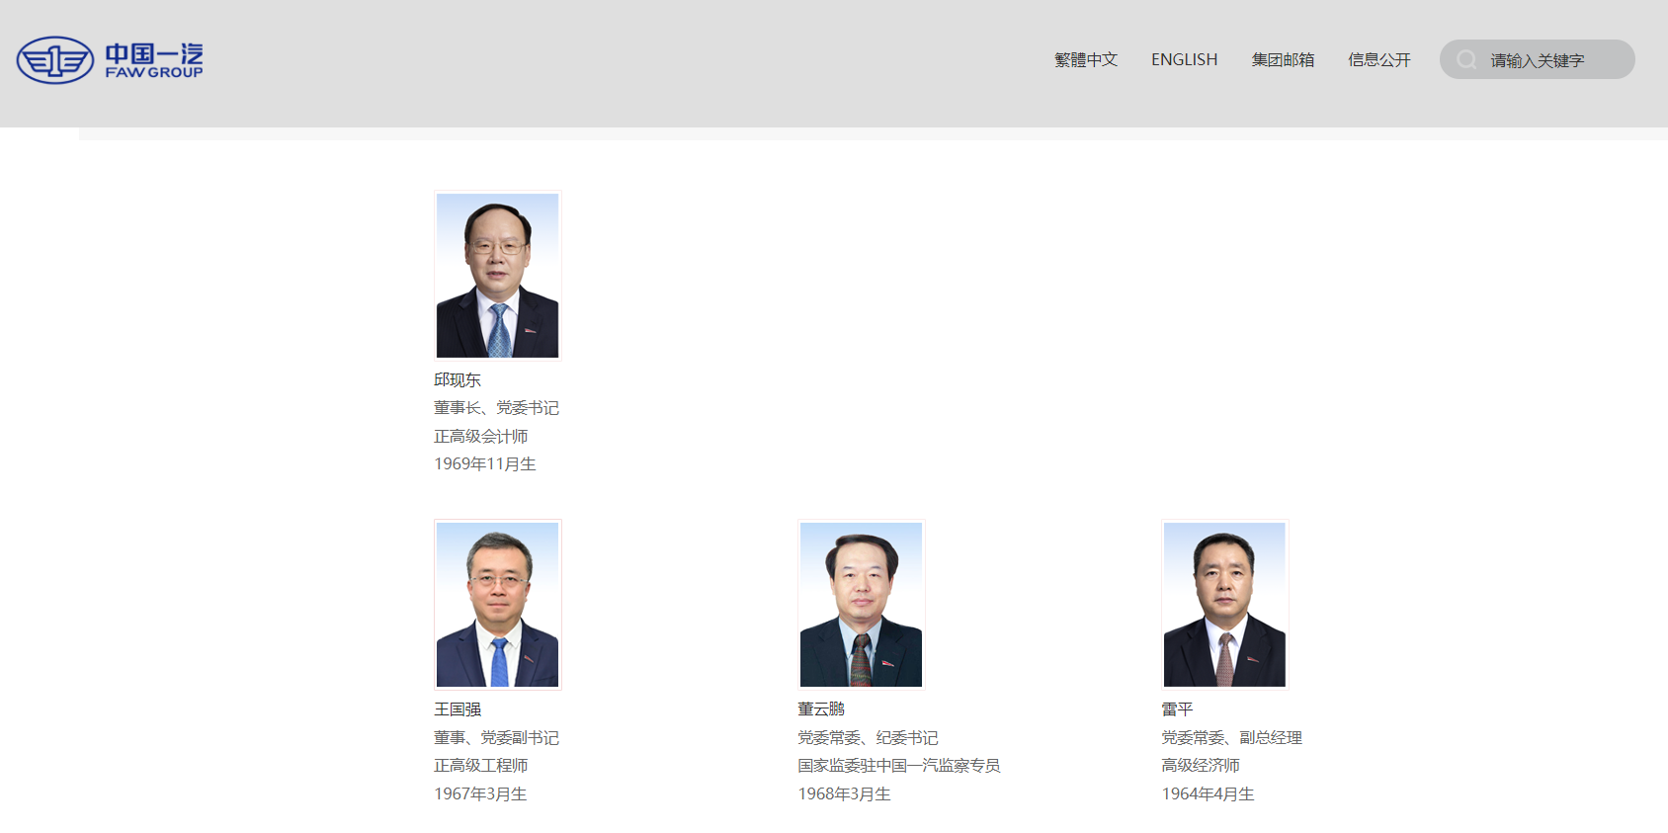
Task: Switch site to ENGLISH version
Action: 1184,59
